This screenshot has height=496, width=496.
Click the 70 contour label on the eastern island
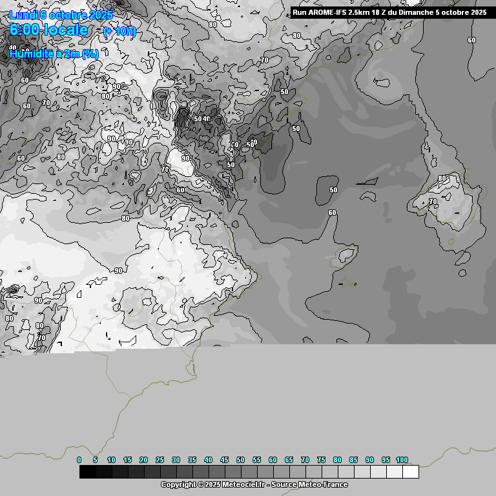tap(433, 201)
